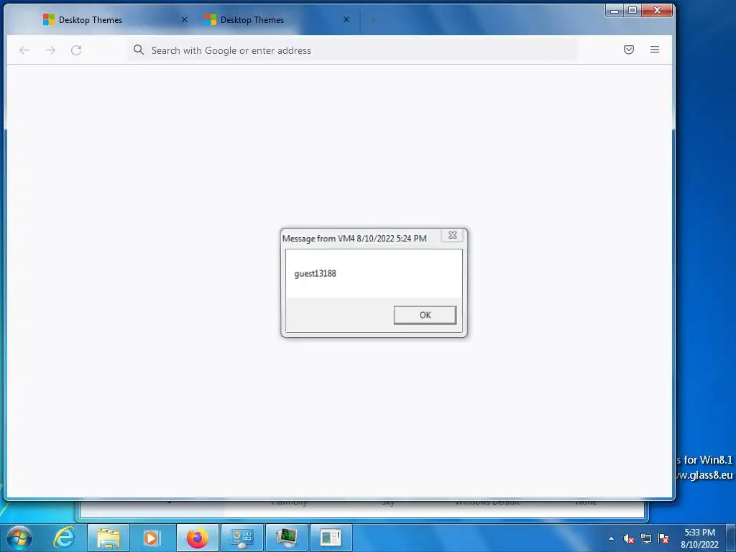Maximize the Firefox window
The height and width of the screenshot is (552, 736).
point(632,10)
